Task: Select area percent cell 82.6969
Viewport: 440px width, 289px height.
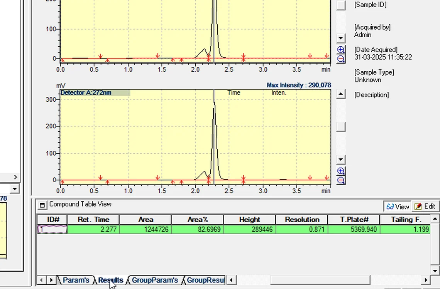Action: tap(198, 229)
